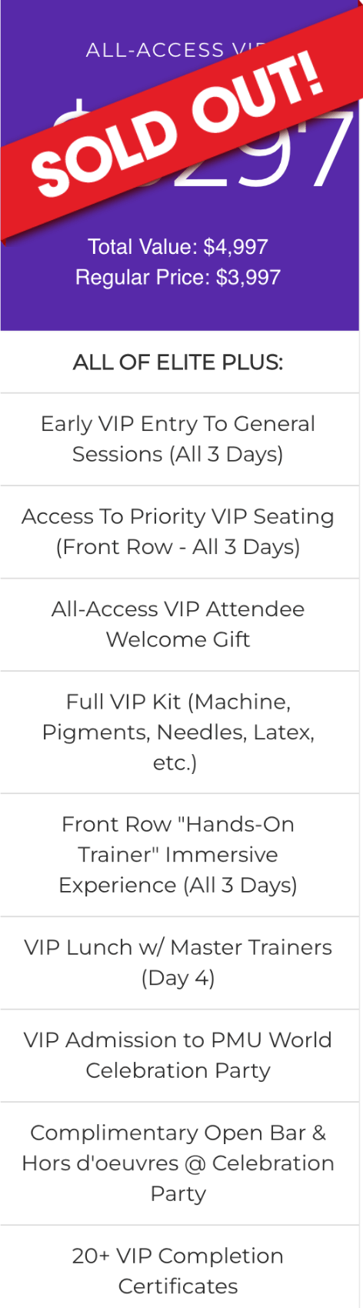Select the ALL-ACCESS VIP title text

(175, 51)
